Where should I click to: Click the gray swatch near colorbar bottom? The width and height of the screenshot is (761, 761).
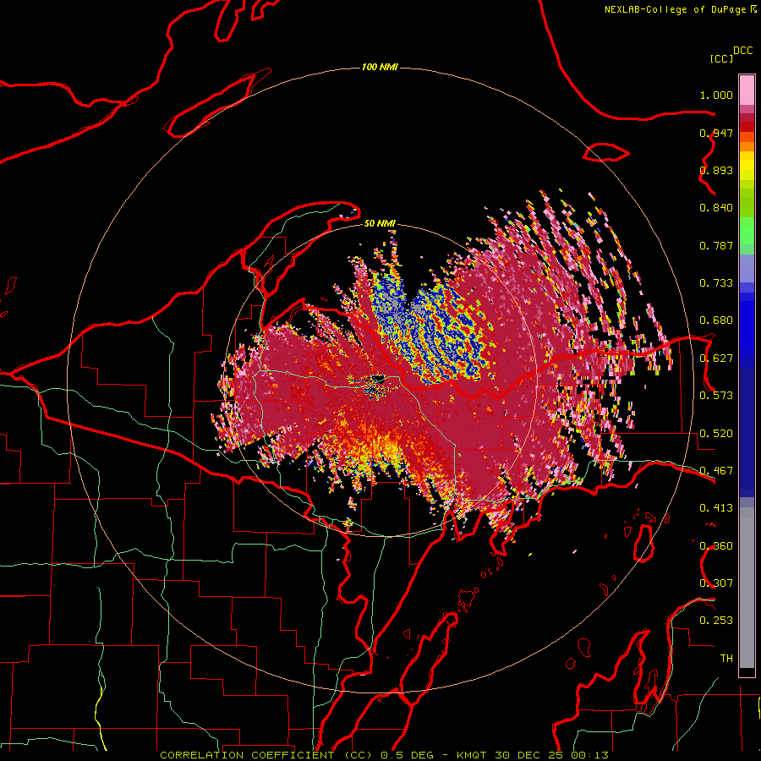747,588
